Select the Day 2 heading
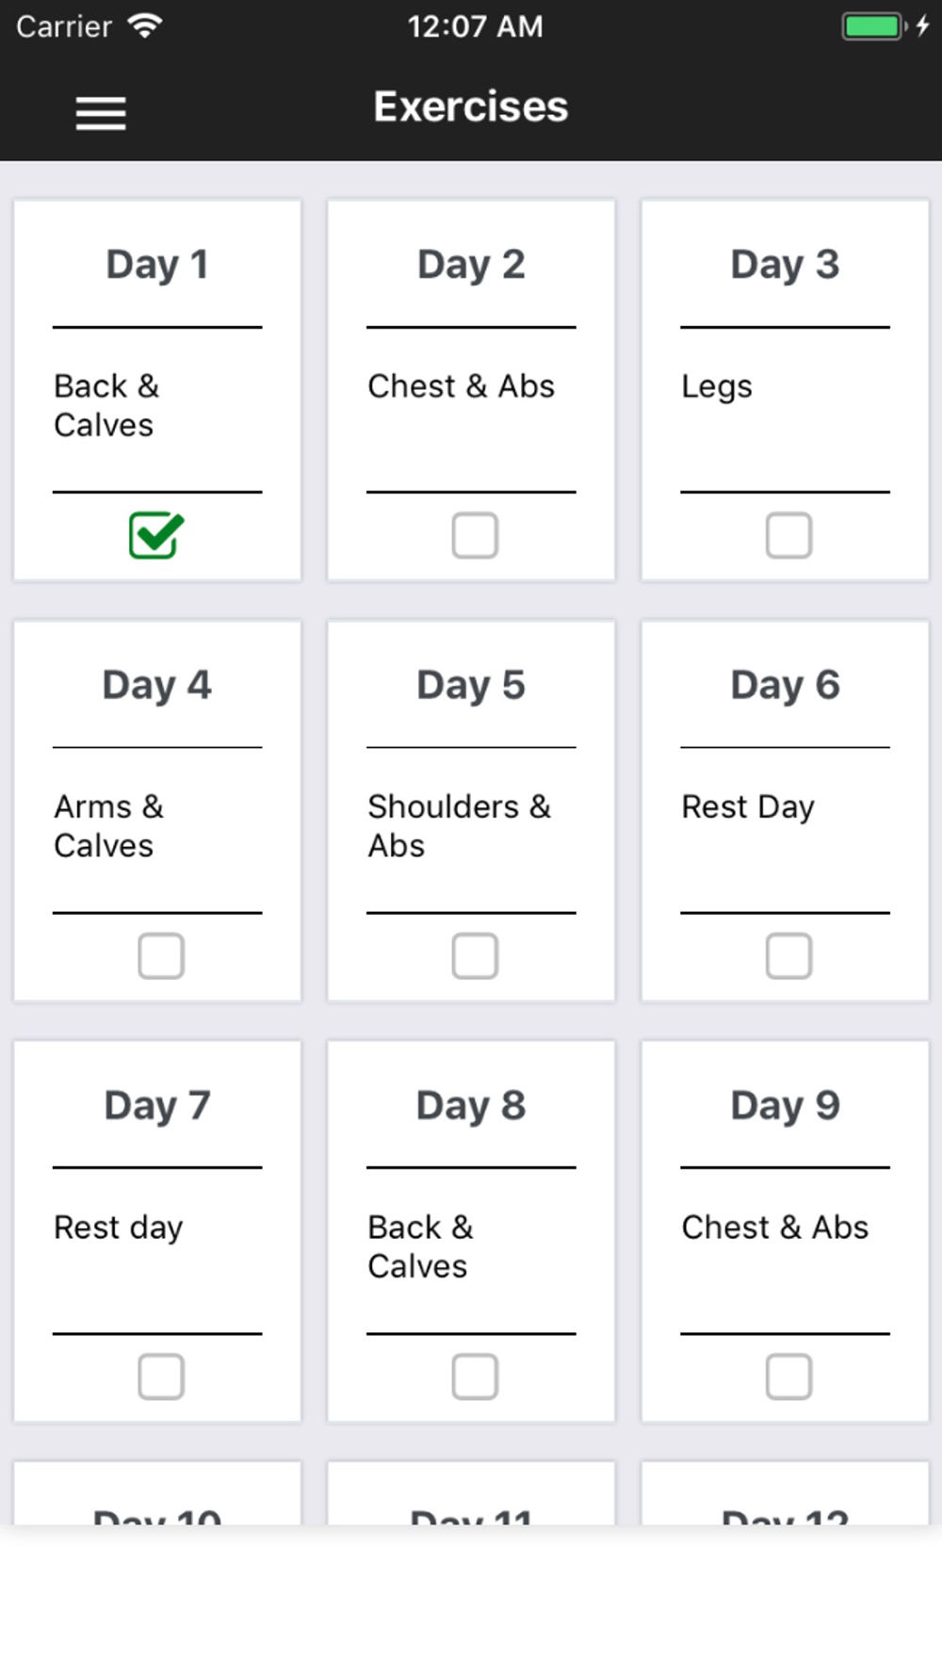The height and width of the screenshot is (1675, 942). click(x=471, y=265)
